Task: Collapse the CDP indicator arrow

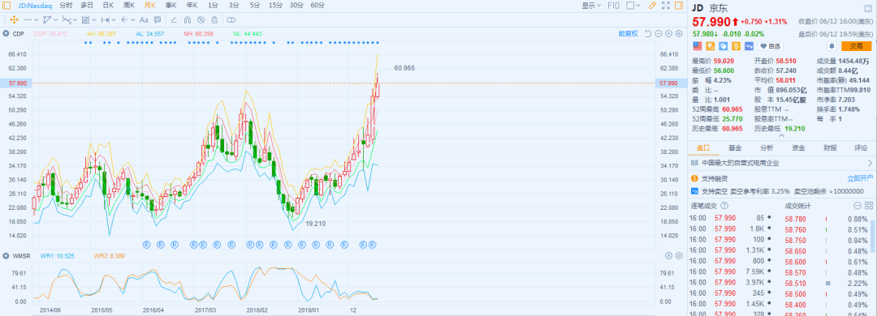Action: tap(6, 33)
